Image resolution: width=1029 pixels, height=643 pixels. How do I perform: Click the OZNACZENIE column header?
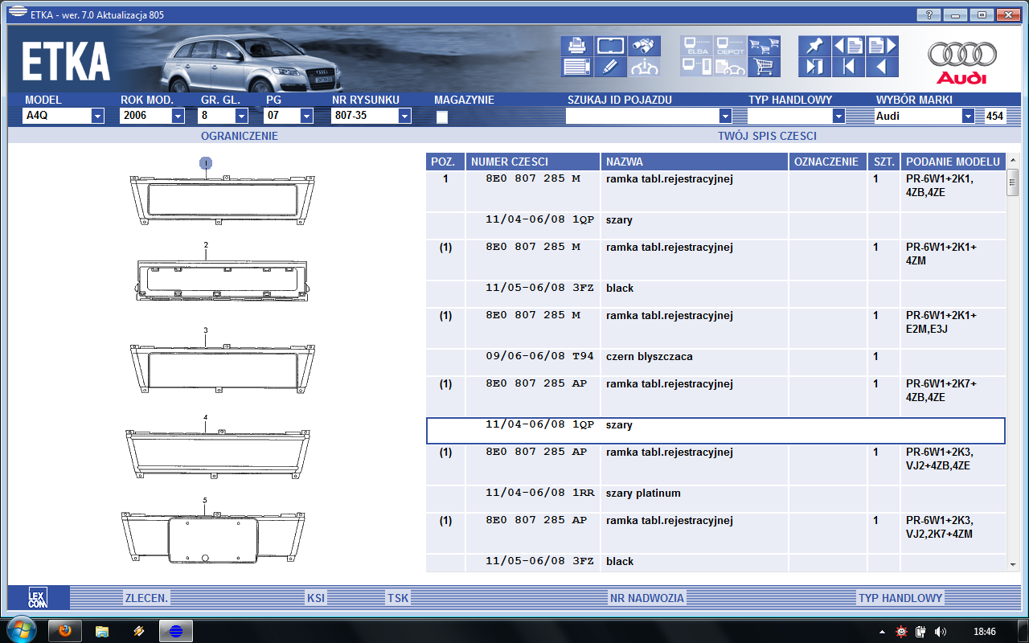pyautogui.click(x=828, y=162)
